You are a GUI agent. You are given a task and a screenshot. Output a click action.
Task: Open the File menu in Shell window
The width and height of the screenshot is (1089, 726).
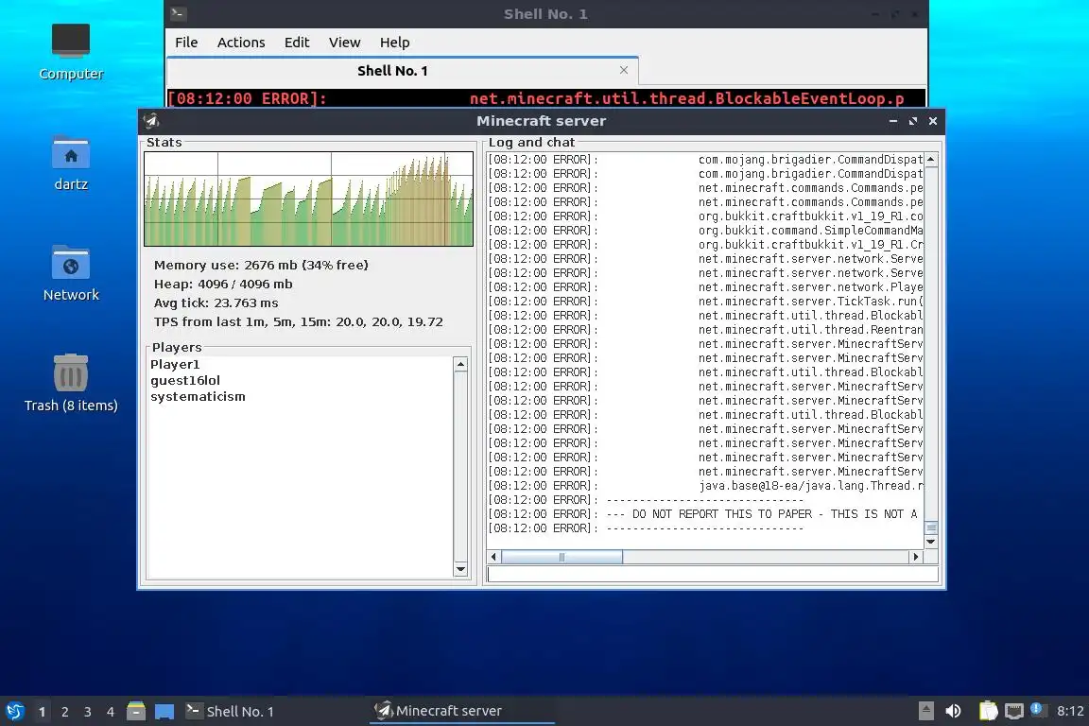point(186,43)
